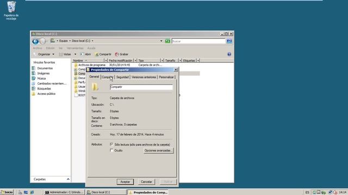Click the Inicio start button
This screenshot has height=195, width=348.
7,192
